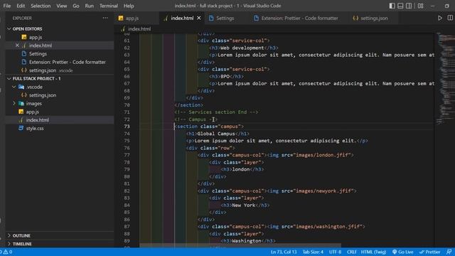Open style.css in project file tree
Screen dimensions: 455x256
(x=60, y=128)
